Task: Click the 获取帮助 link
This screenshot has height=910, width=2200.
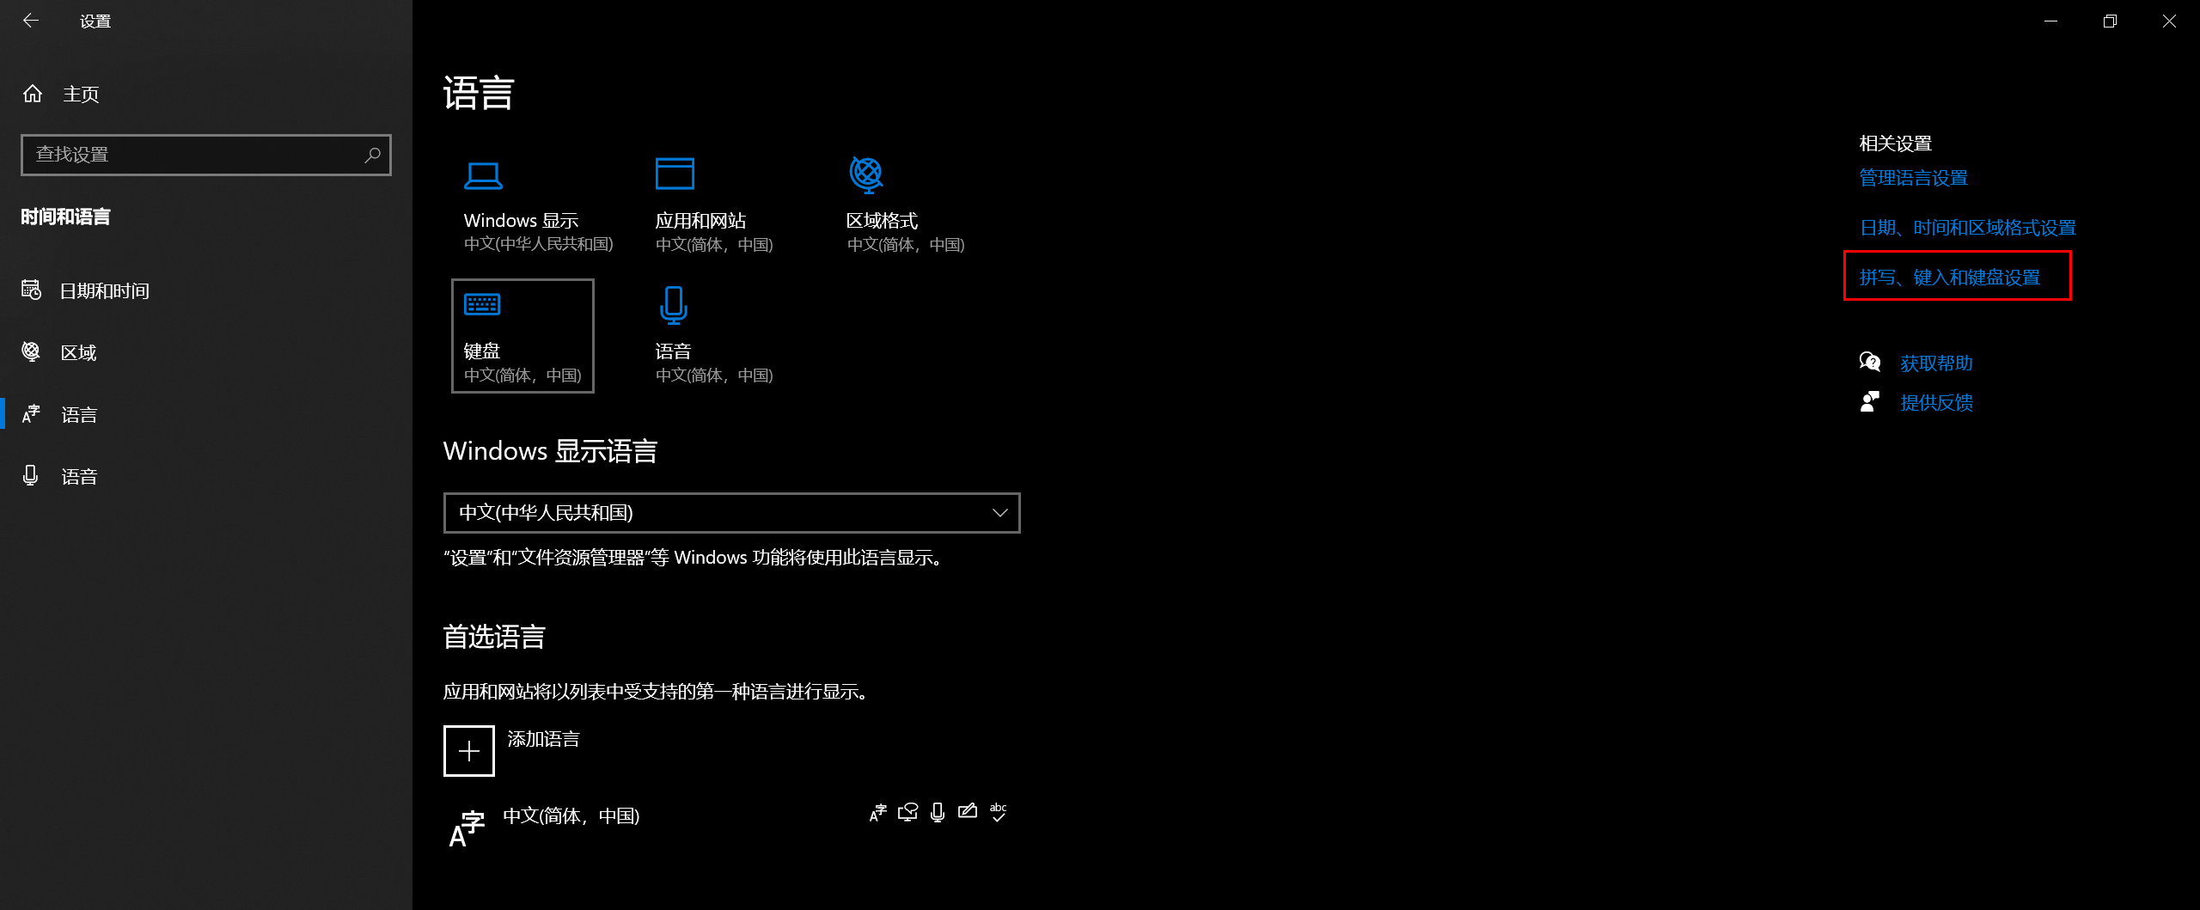Action: coord(1936,363)
